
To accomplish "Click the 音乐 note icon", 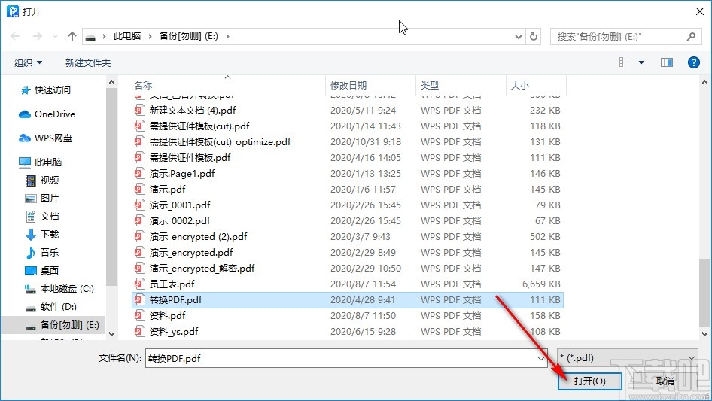I will coord(30,253).
